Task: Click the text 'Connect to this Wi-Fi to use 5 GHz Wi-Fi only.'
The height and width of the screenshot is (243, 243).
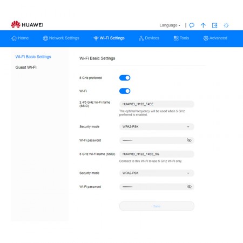Action: pos(151,161)
